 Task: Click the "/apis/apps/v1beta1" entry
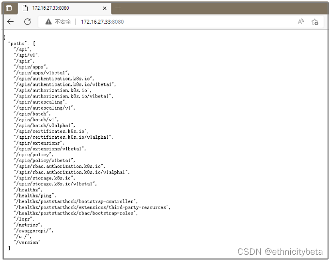[42, 73]
